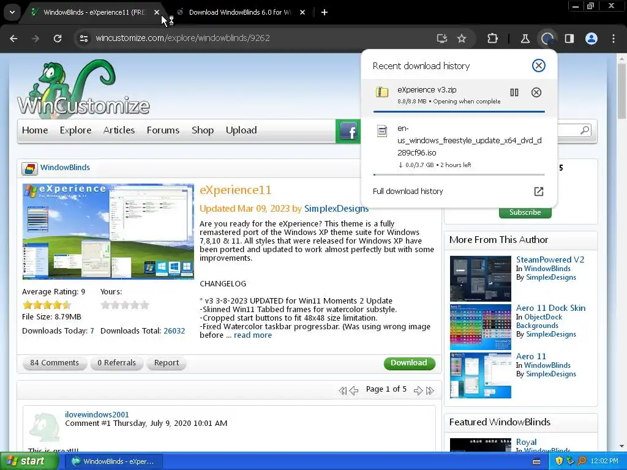The height and width of the screenshot is (470, 627).
Task: Click the Downloads Total 26032 link
Action: pyautogui.click(x=175, y=331)
